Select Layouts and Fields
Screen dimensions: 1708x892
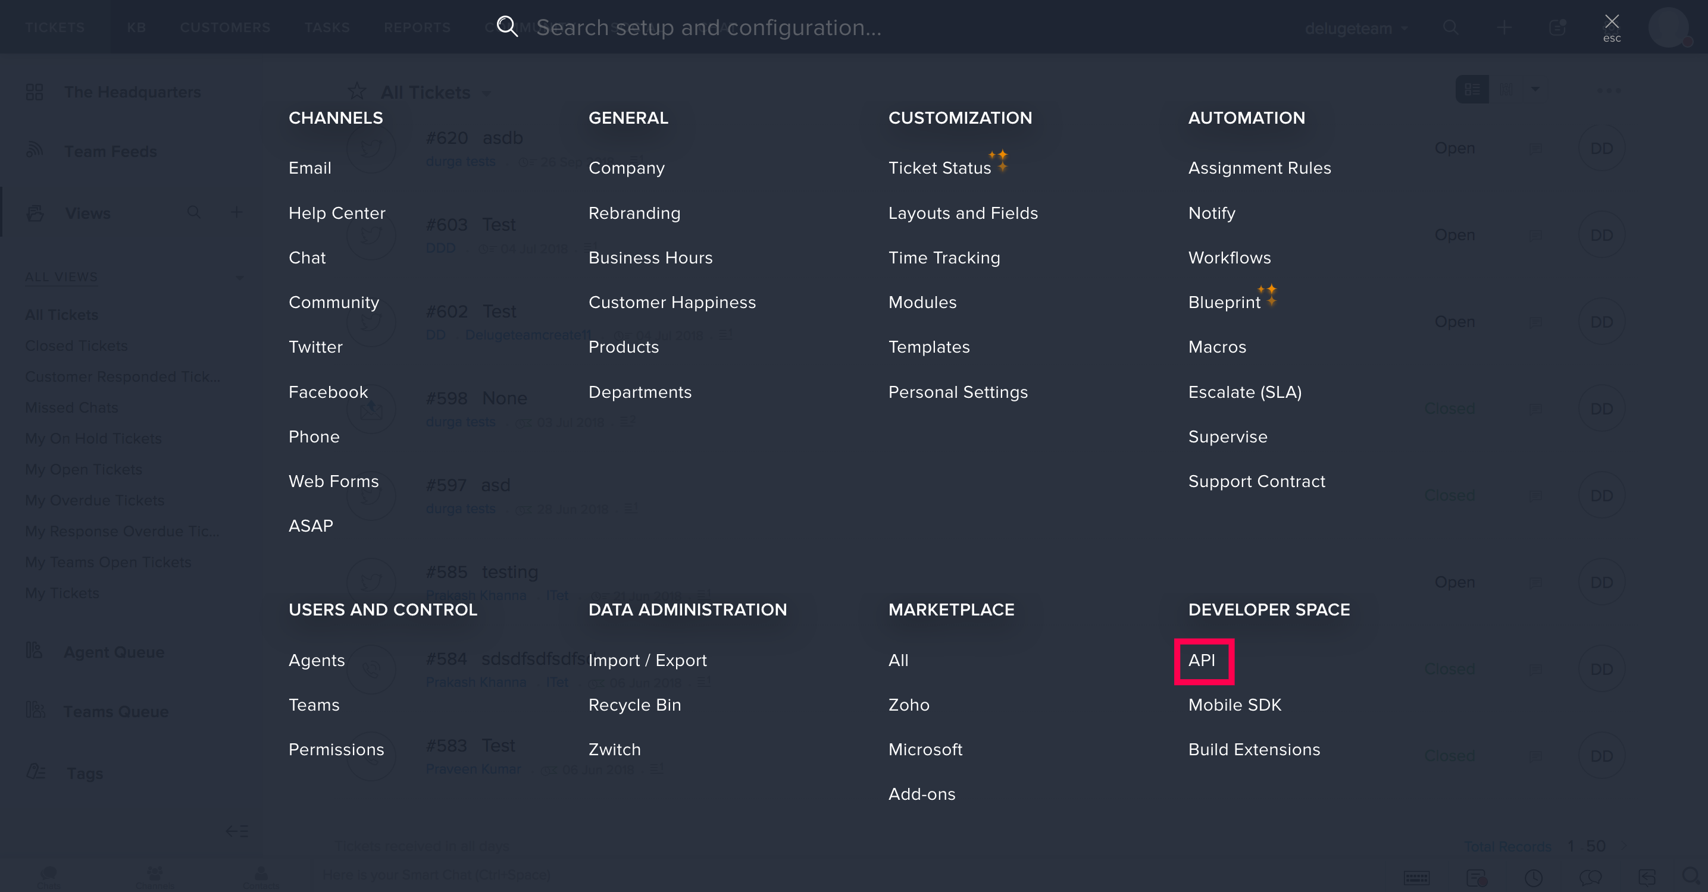coord(963,213)
